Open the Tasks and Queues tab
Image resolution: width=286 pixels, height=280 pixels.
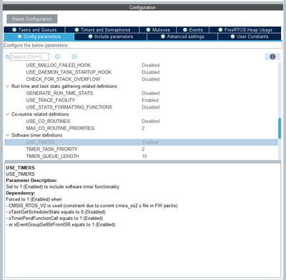[34, 30]
